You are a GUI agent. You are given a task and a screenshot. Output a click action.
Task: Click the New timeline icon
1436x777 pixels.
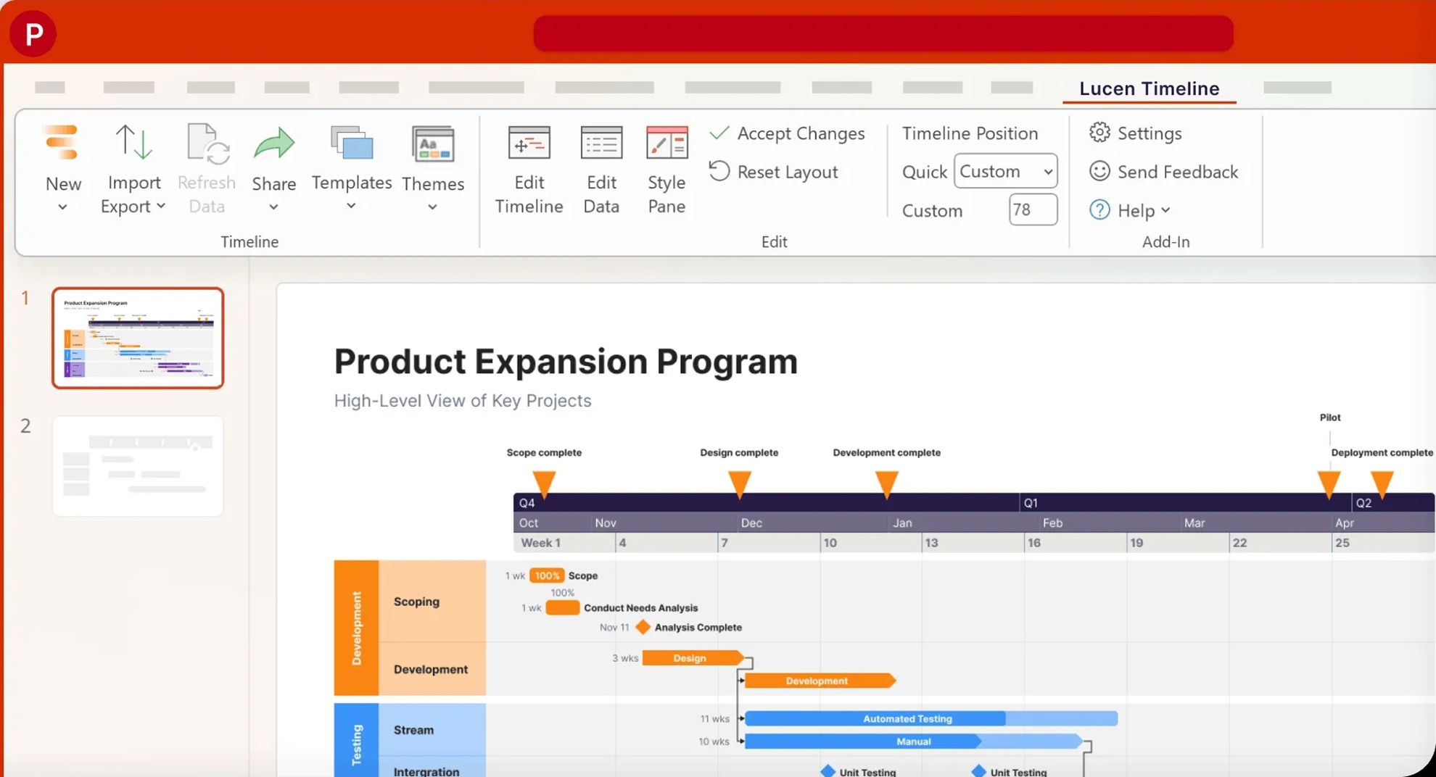tap(62, 142)
